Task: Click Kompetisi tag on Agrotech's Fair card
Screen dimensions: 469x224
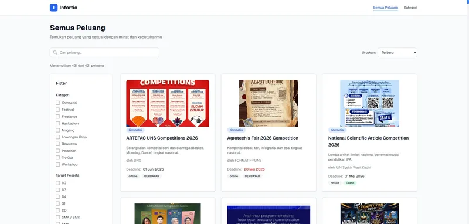Action: (x=236, y=130)
